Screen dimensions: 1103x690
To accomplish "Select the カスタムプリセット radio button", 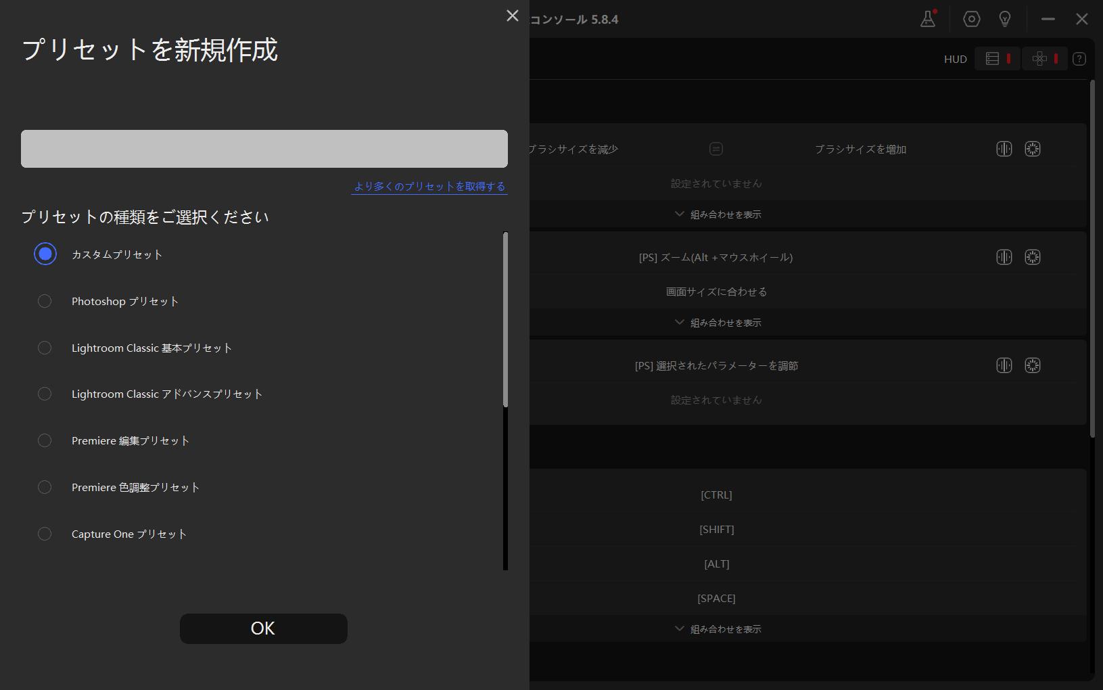I will pos(45,254).
